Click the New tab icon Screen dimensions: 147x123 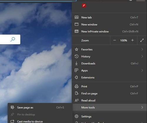76,17
